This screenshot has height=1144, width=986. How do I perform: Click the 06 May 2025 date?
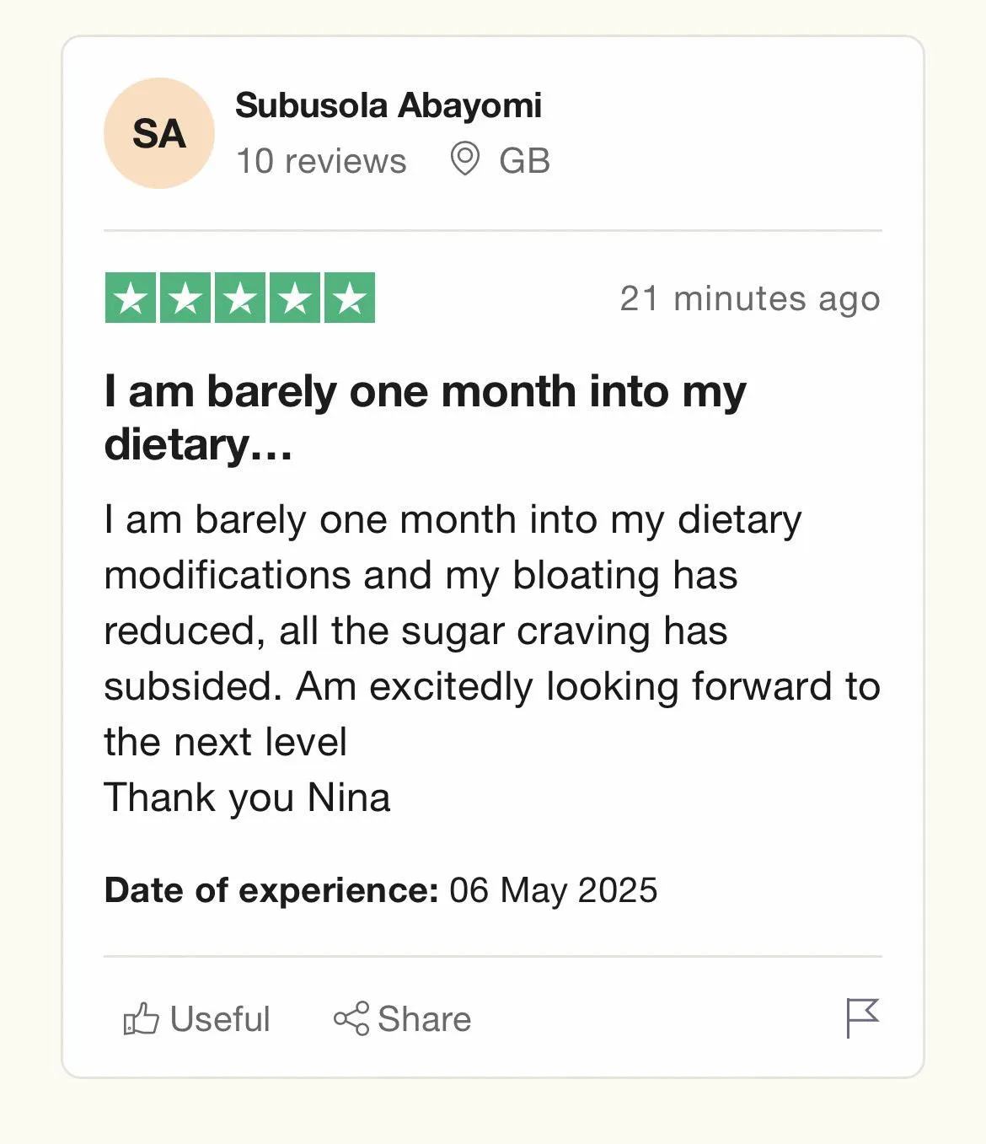553,891
